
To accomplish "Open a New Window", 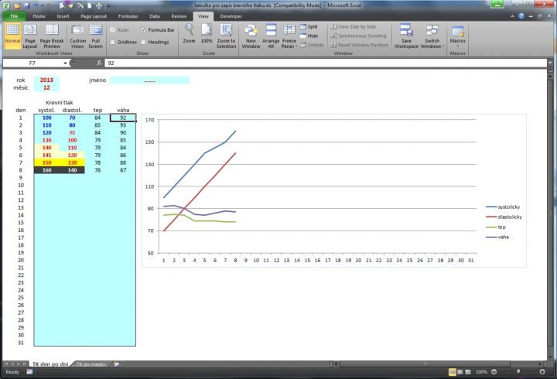I will [251, 36].
